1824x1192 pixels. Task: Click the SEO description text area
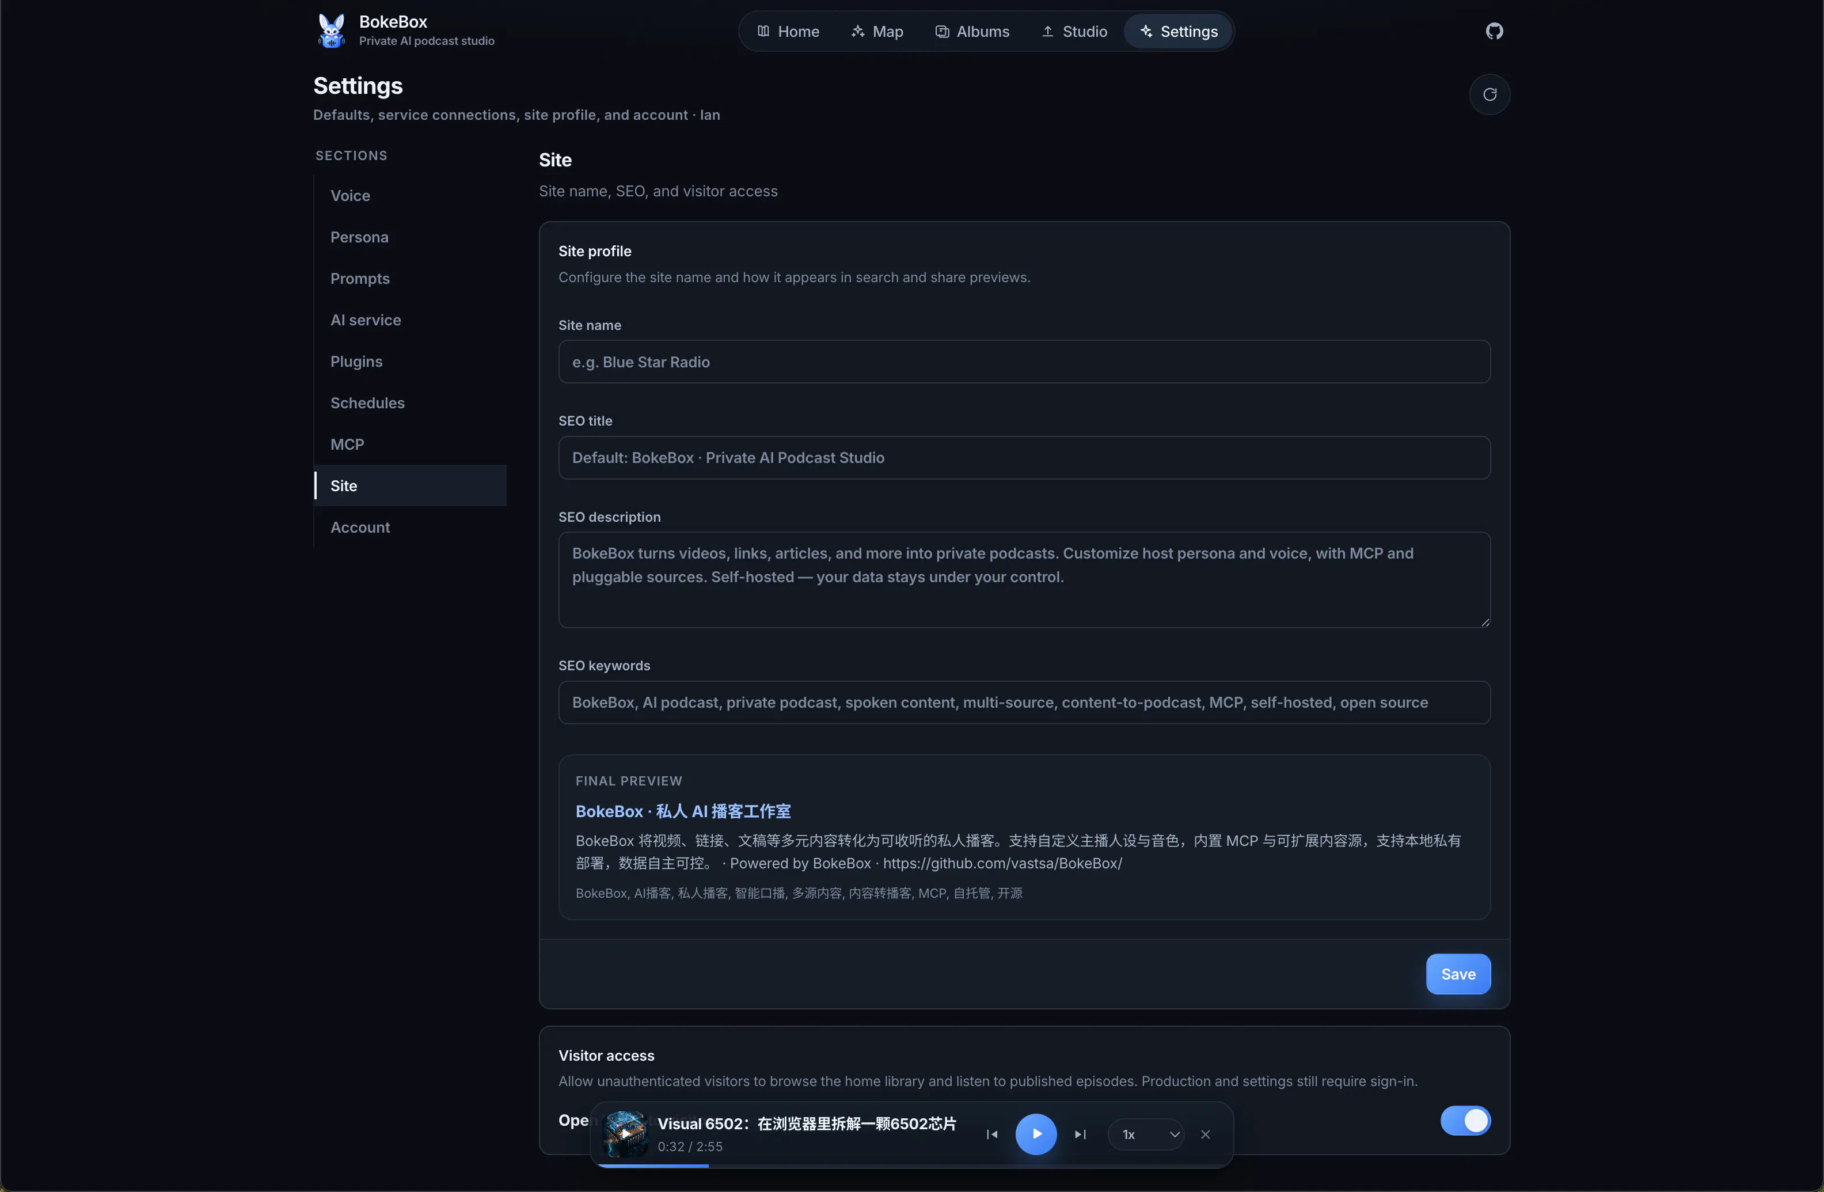pyautogui.click(x=1024, y=579)
